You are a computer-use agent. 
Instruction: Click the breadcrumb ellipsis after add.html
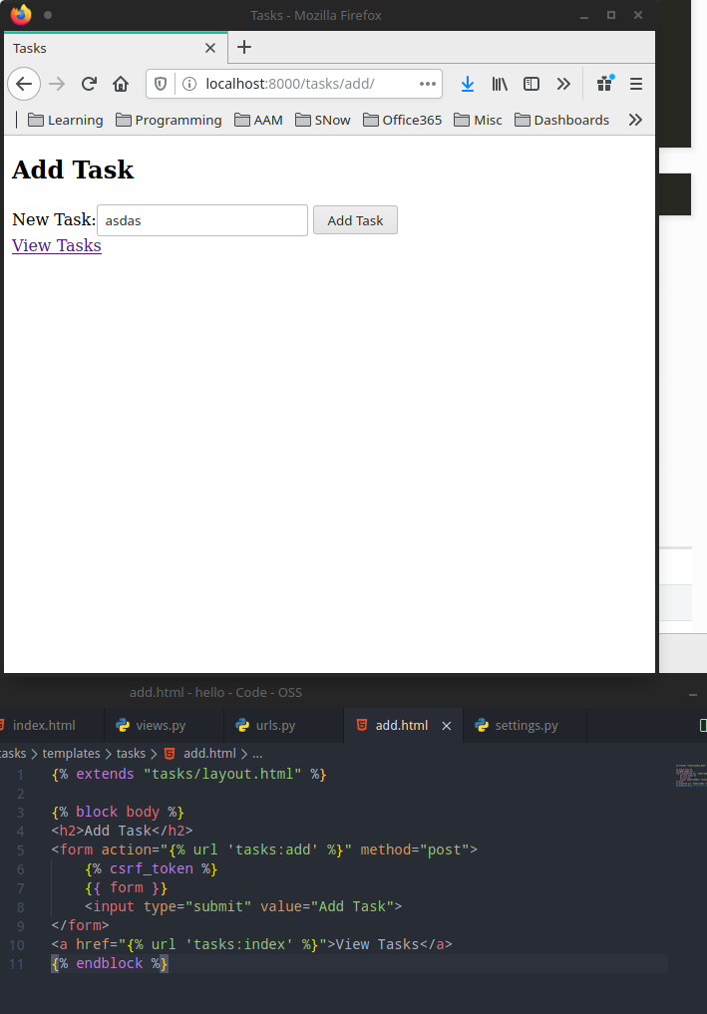coord(257,754)
